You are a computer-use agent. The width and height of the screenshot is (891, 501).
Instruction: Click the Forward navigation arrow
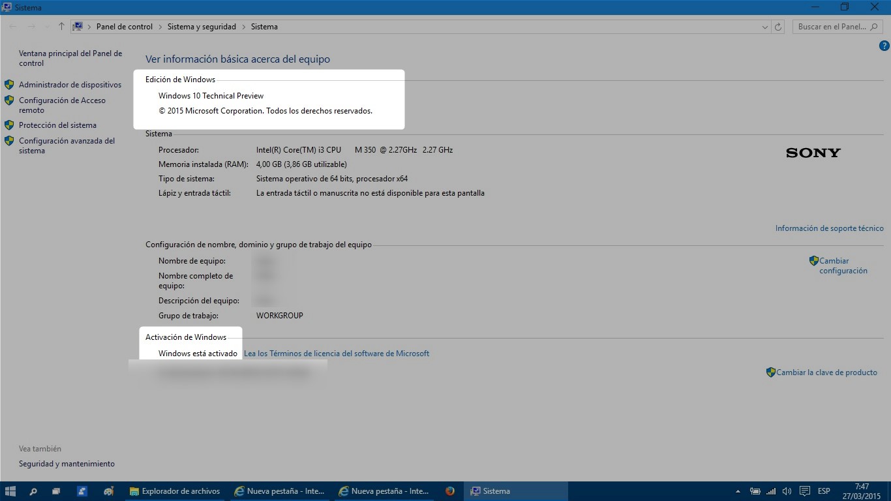click(x=31, y=27)
